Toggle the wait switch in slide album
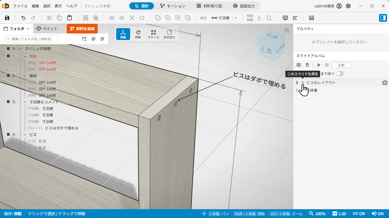Screen dimensions: 389x218 (x=340, y=74)
